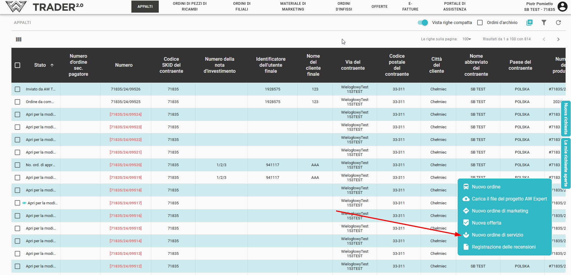Open order link 71835/24/09520
The width and height of the screenshot is (571, 275).
click(126, 165)
